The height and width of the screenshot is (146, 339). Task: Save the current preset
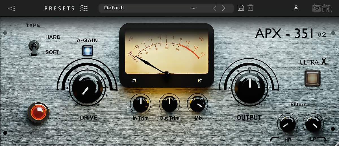[241, 8]
